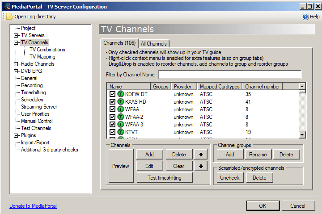This screenshot has height=214, width=322.
Task: Click the green T icon for WFAA-3
Action: point(121,125)
